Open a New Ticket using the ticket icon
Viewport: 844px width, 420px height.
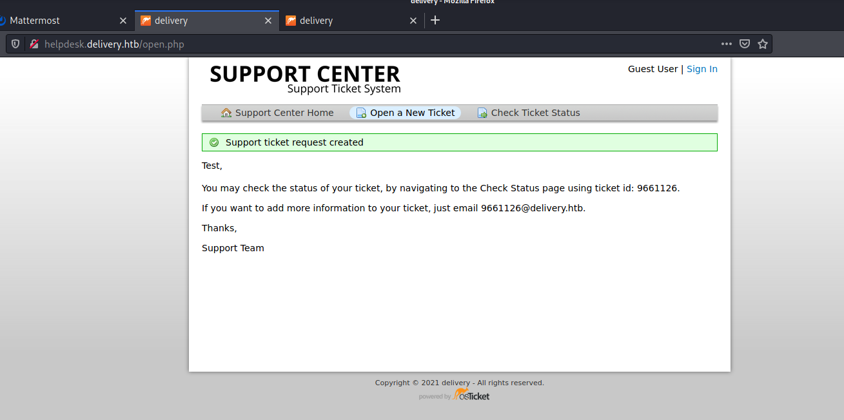(360, 112)
